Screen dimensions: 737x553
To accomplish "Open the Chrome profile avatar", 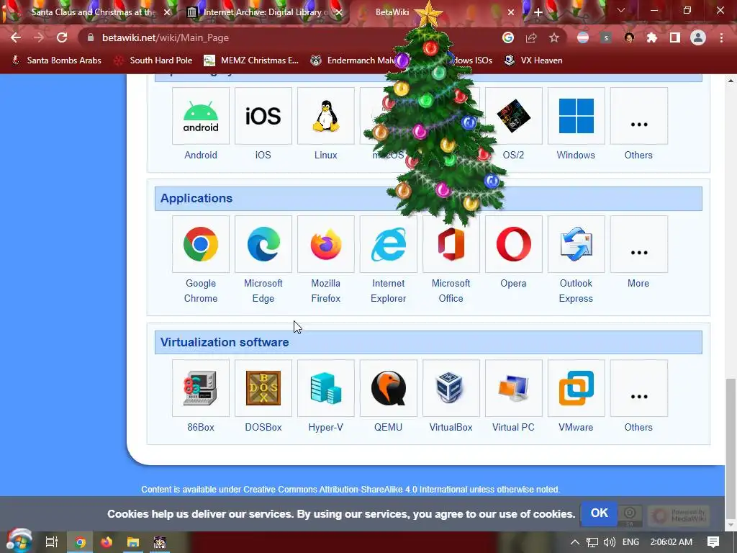I will [698, 37].
